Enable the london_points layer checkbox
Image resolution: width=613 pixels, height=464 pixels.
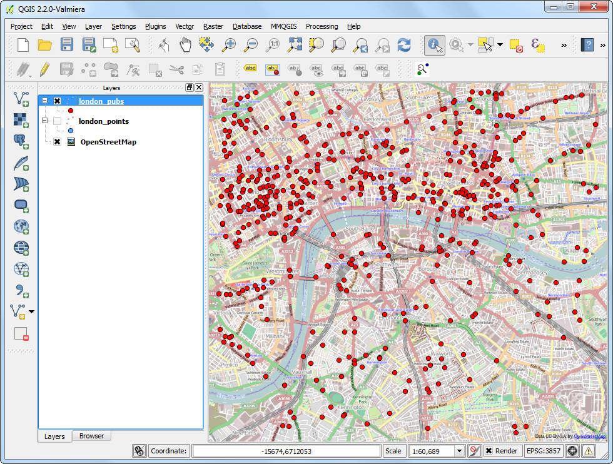57,121
